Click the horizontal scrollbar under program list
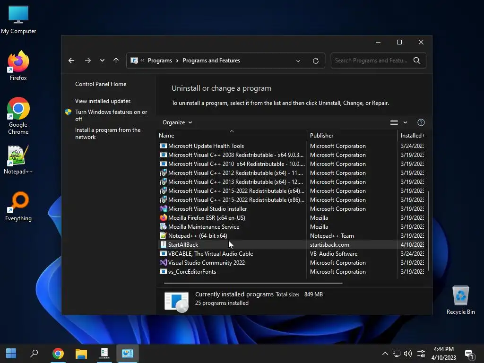 point(253,283)
